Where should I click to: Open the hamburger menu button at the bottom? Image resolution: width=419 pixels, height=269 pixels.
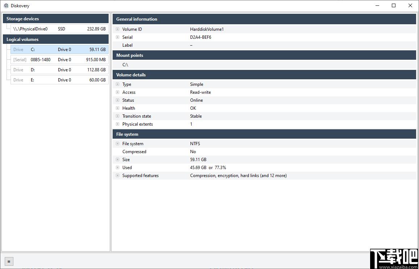coord(9,261)
